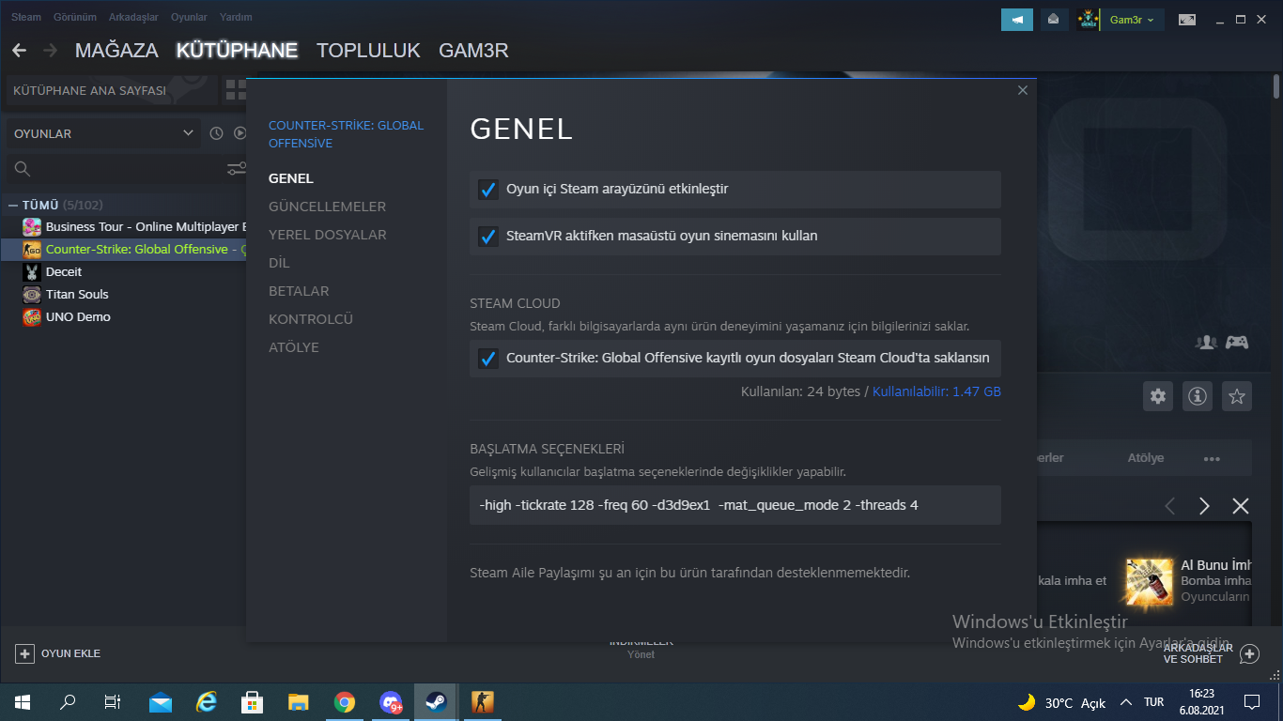Switch to the GÜNCELLEMELER tab
The image size is (1283, 721).
click(327, 207)
